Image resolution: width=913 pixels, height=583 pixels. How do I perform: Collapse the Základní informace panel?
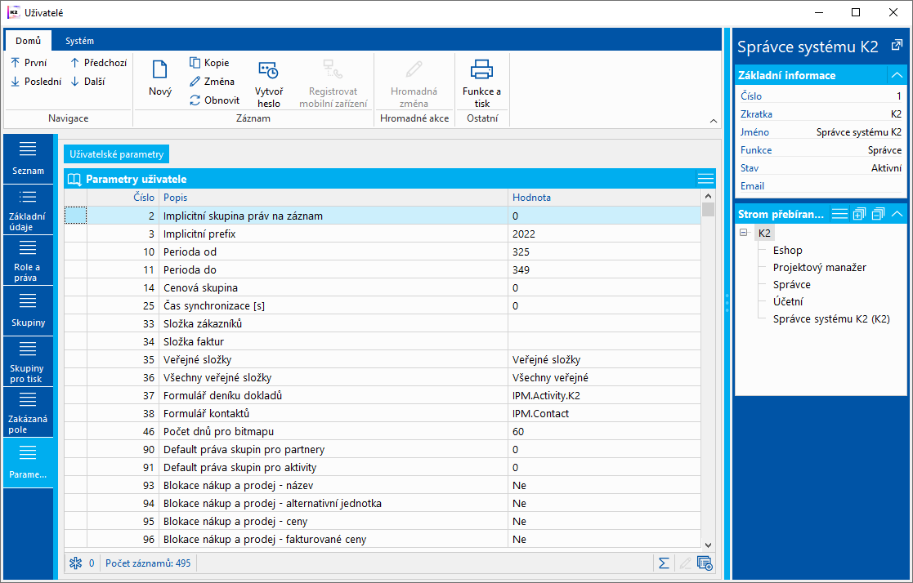coord(897,75)
